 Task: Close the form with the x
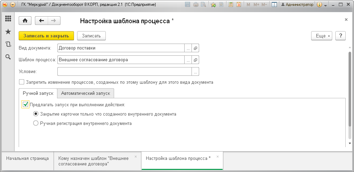[346, 20]
